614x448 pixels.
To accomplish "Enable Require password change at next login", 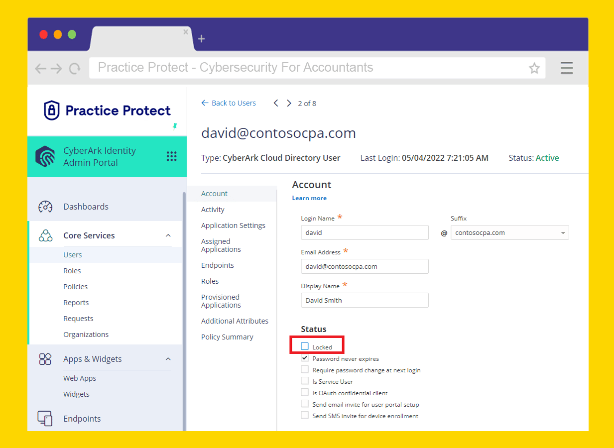I will (305, 369).
